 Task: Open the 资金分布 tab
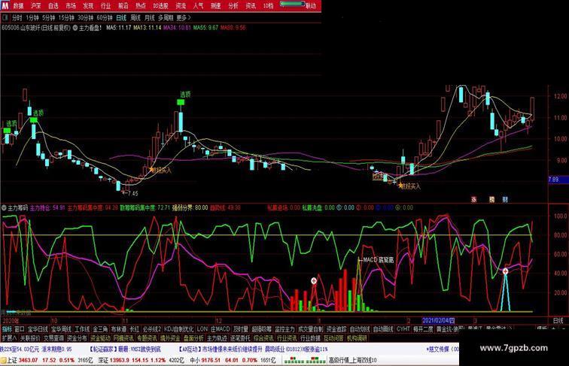pyautogui.click(x=77, y=338)
